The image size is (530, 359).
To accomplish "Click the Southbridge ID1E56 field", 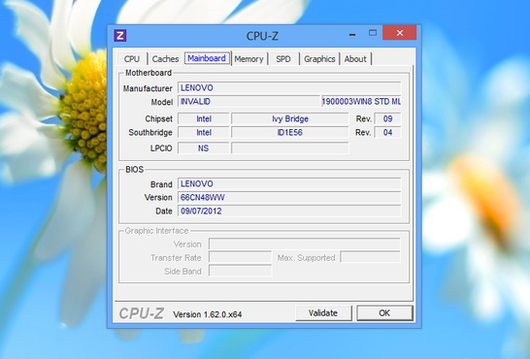I will coord(289,132).
